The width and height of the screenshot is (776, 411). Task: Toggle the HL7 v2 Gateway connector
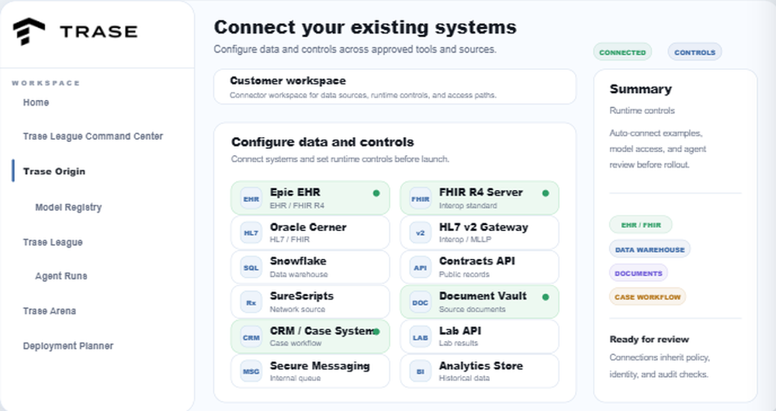point(480,233)
